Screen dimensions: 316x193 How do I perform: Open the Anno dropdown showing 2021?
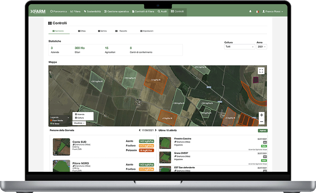pyautogui.click(x=262, y=47)
